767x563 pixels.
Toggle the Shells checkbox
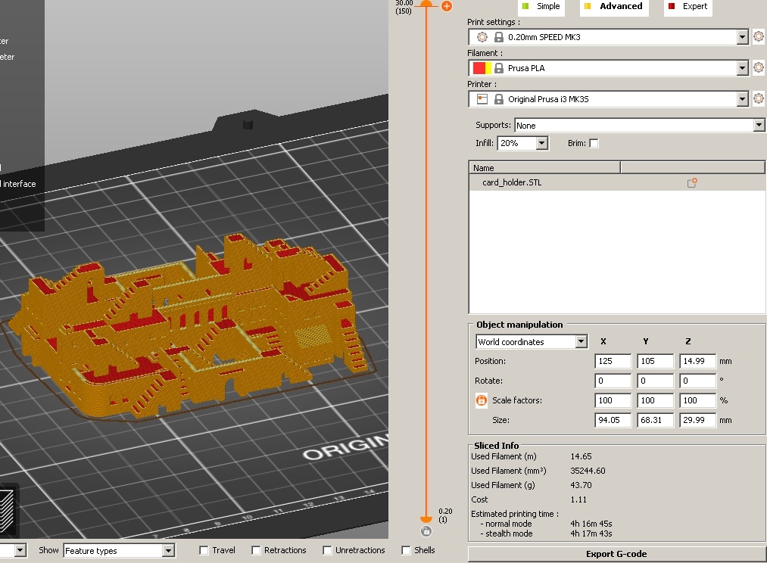point(406,551)
